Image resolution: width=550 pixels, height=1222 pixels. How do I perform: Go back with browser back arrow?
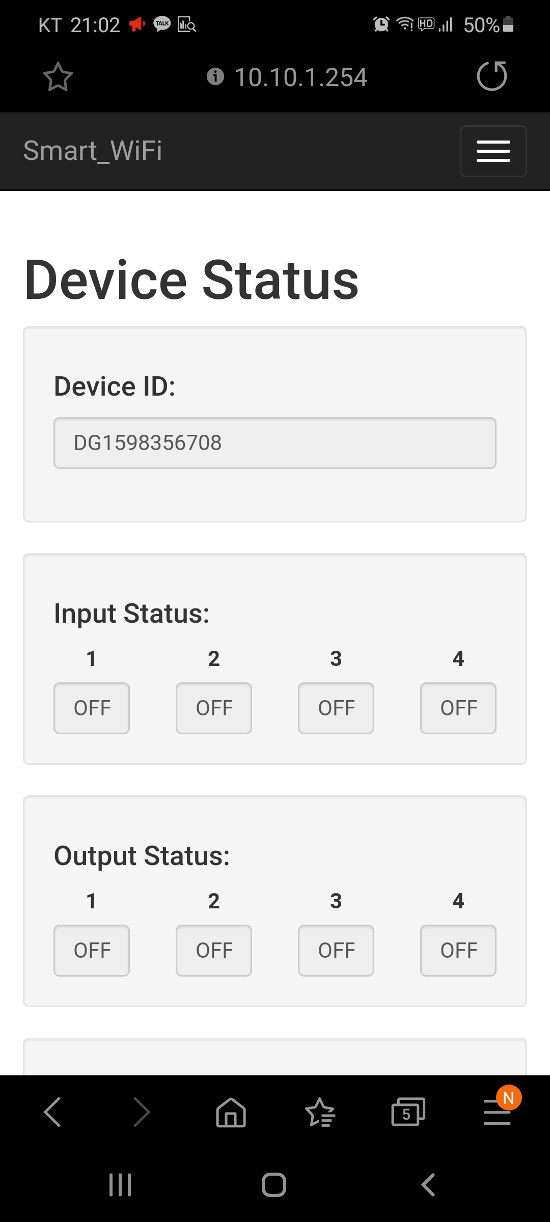pos(52,1112)
